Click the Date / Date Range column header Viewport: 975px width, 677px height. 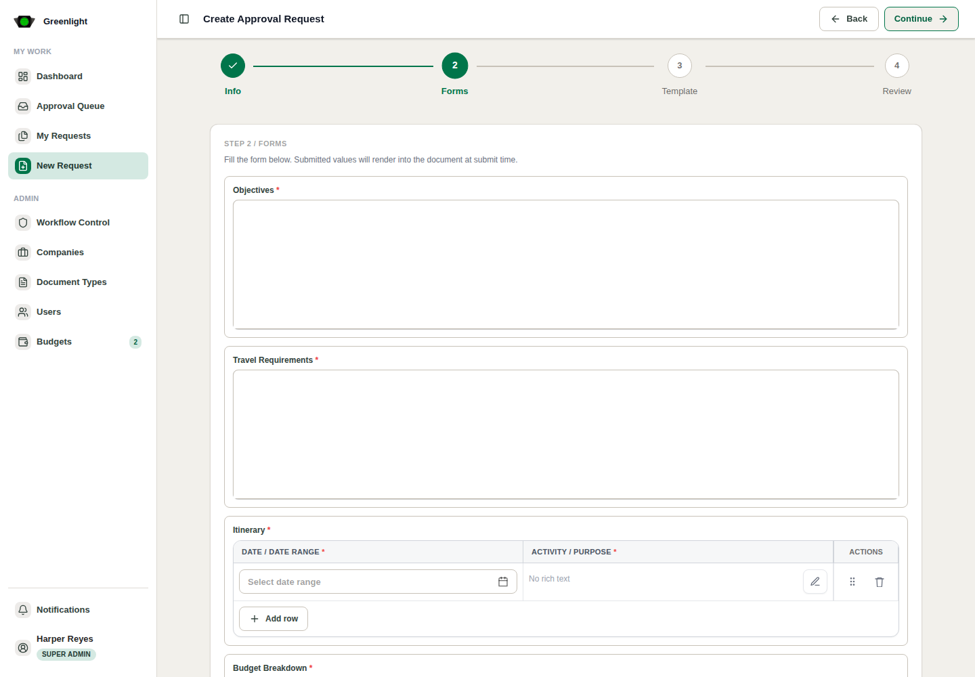pyautogui.click(x=378, y=552)
